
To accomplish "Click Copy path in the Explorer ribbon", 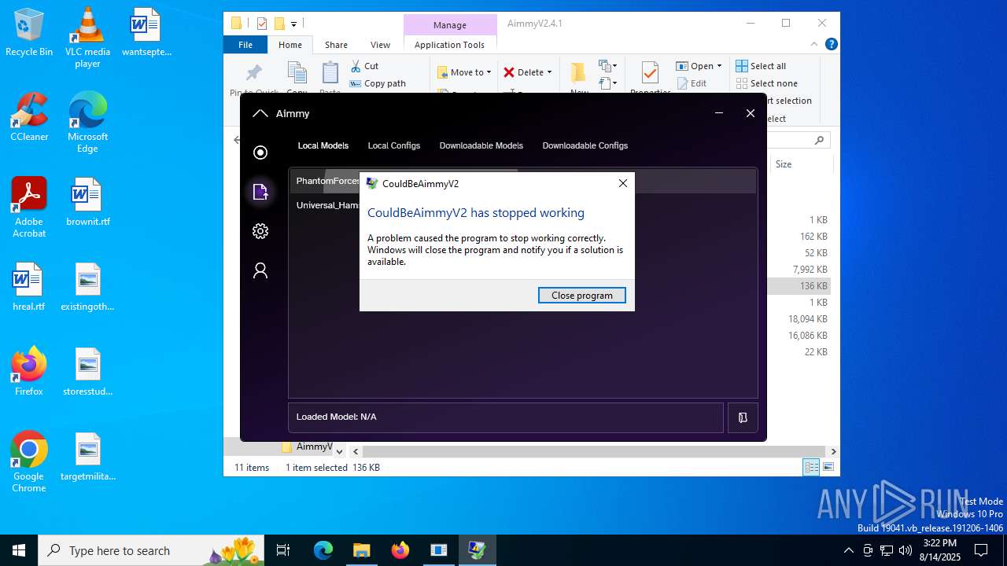I will 378,83.
